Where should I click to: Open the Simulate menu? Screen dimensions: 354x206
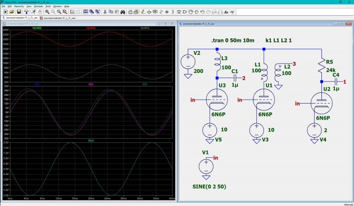[x=38, y=6]
